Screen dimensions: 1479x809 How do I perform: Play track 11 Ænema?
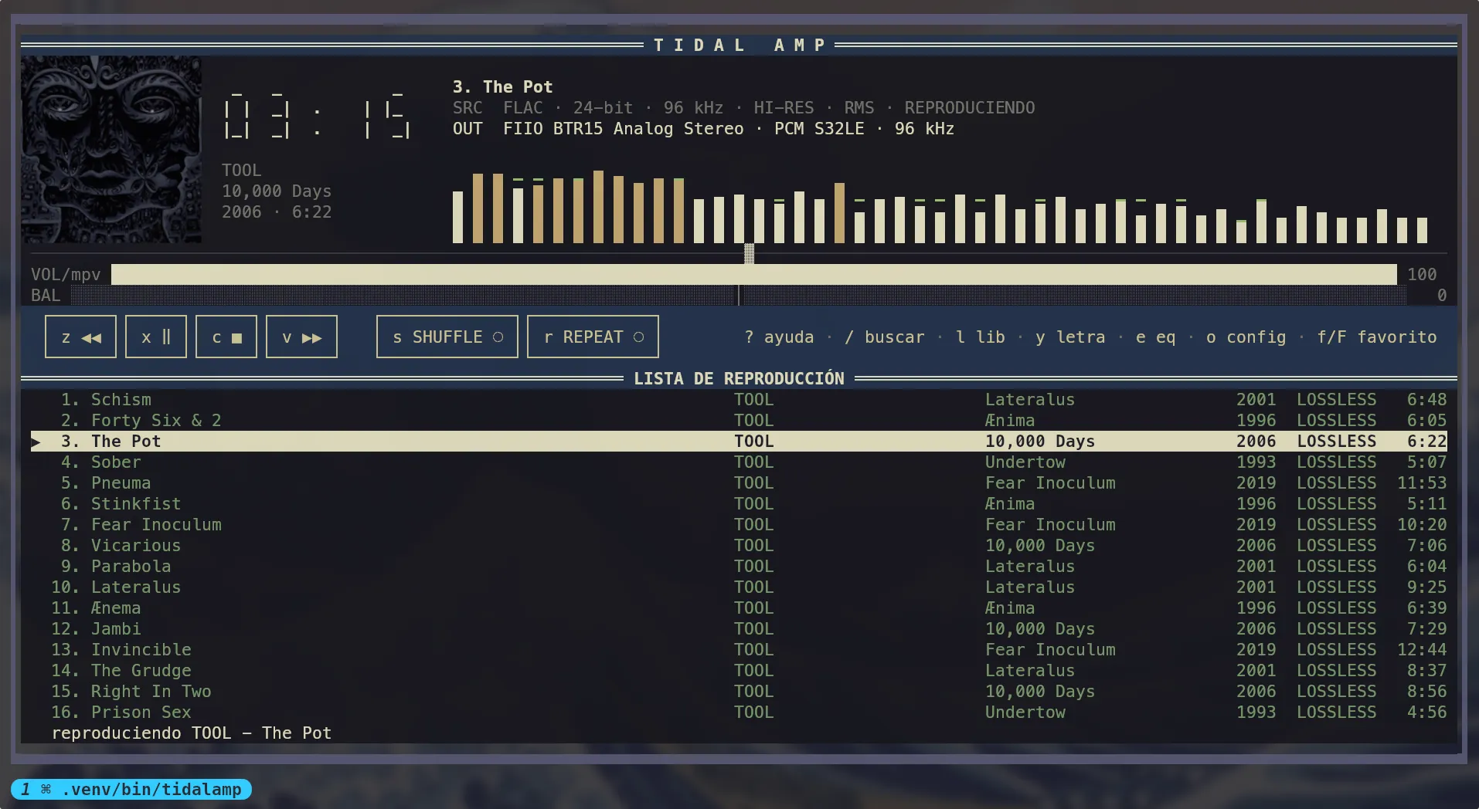tap(739, 608)
